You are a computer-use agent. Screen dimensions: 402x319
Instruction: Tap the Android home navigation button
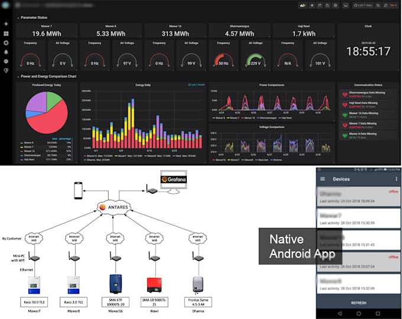pyautogui.click(x=359, y=313)
